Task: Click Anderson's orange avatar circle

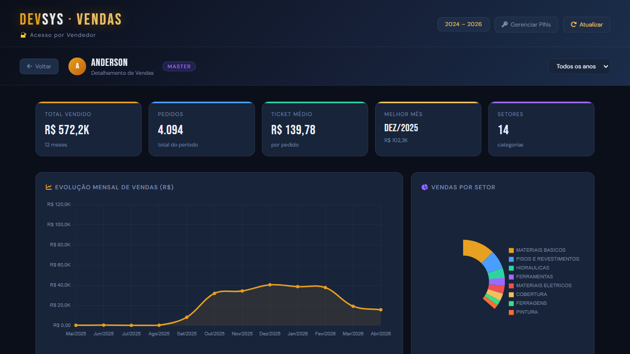Action: (77, 66)
